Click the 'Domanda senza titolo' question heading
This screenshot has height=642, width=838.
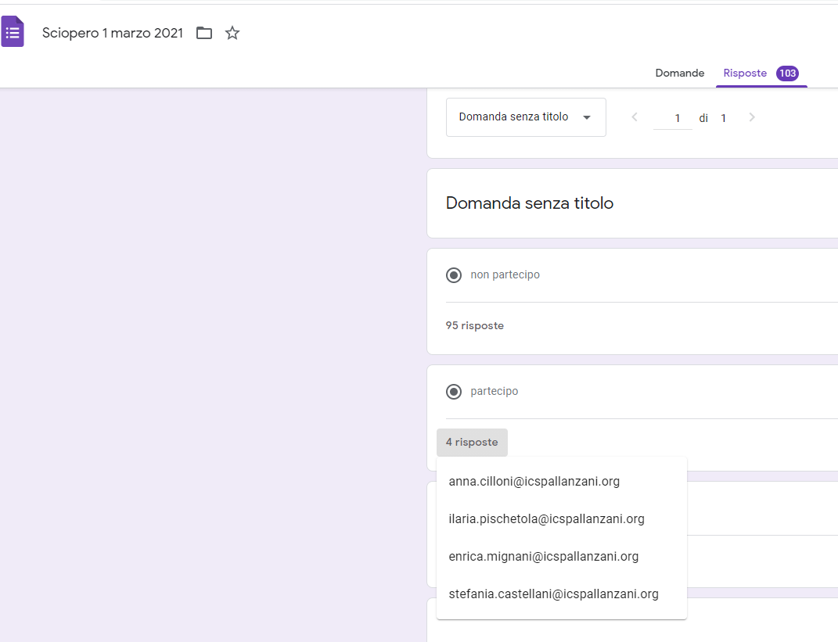click(529, 203)
